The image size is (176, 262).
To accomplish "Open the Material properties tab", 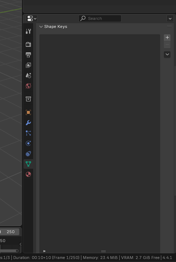I will tap(28, 174).
